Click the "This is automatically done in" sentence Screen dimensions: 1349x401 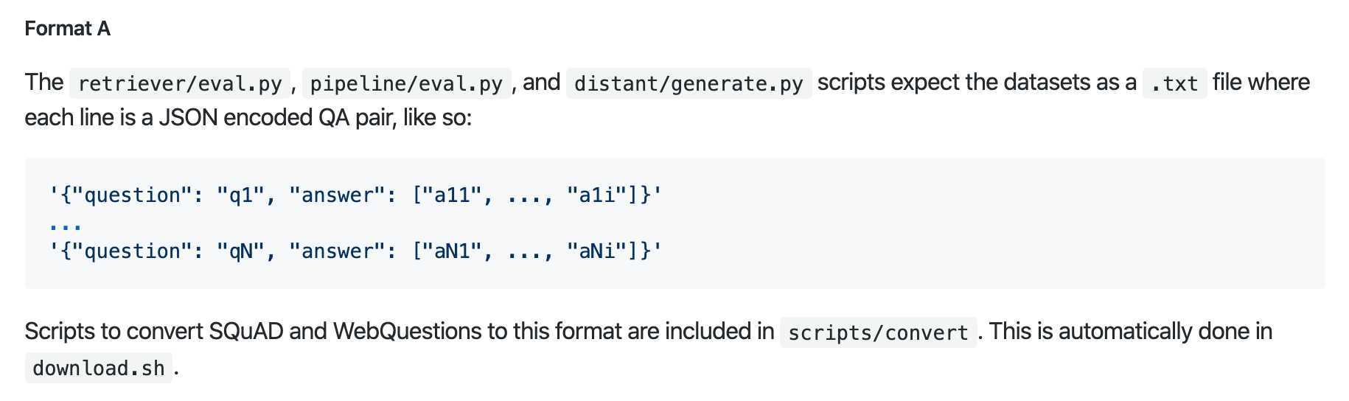coord(1131,331)
